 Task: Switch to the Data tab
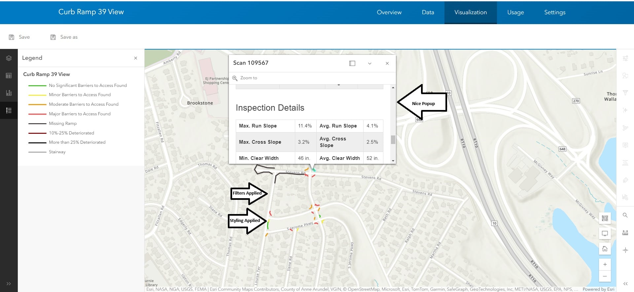[428, 12]
